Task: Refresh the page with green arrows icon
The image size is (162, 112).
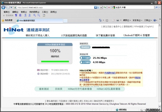Action: 105,7
